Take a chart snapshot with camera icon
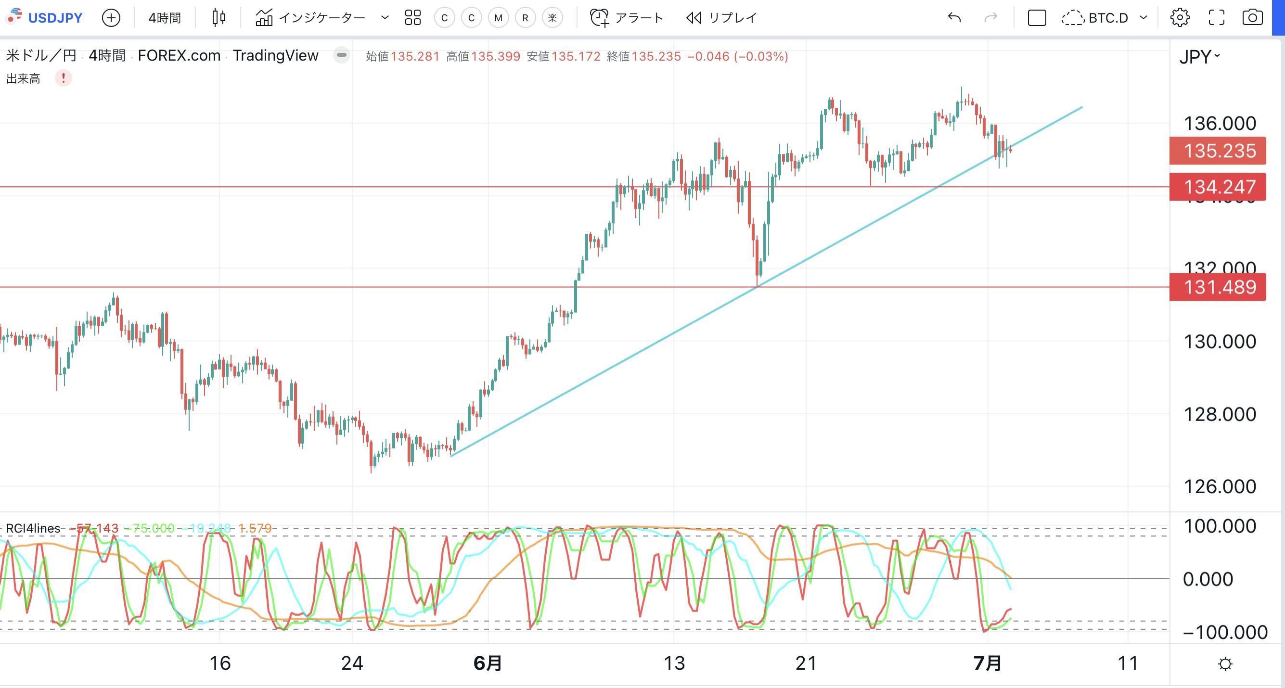This screenshot has width=1285, height=688. coord(1253,18)
